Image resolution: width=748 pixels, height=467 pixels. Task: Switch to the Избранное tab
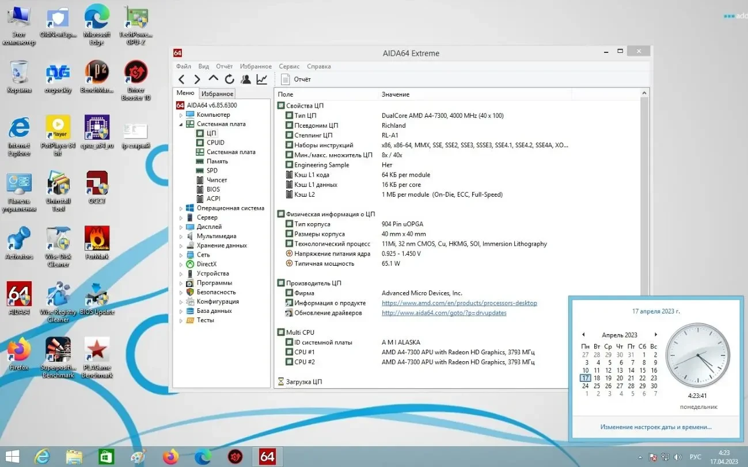(217, 93)
